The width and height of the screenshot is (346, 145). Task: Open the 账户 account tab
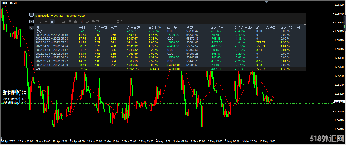(x=95, y=22)
